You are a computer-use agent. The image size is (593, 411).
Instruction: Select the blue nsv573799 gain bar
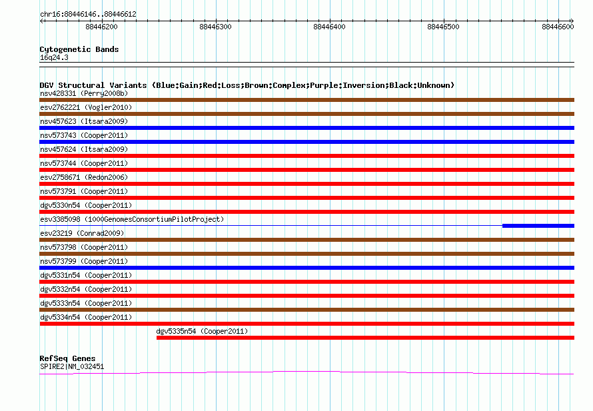coord(306,268)
